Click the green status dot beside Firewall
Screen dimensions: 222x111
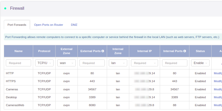point(5,8)
